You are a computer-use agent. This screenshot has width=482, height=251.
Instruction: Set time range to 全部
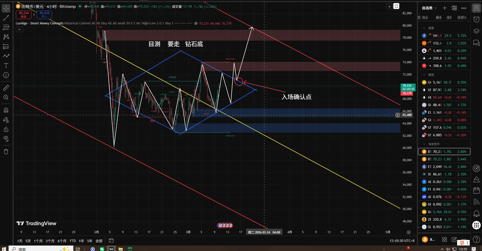tap(99, 241)
